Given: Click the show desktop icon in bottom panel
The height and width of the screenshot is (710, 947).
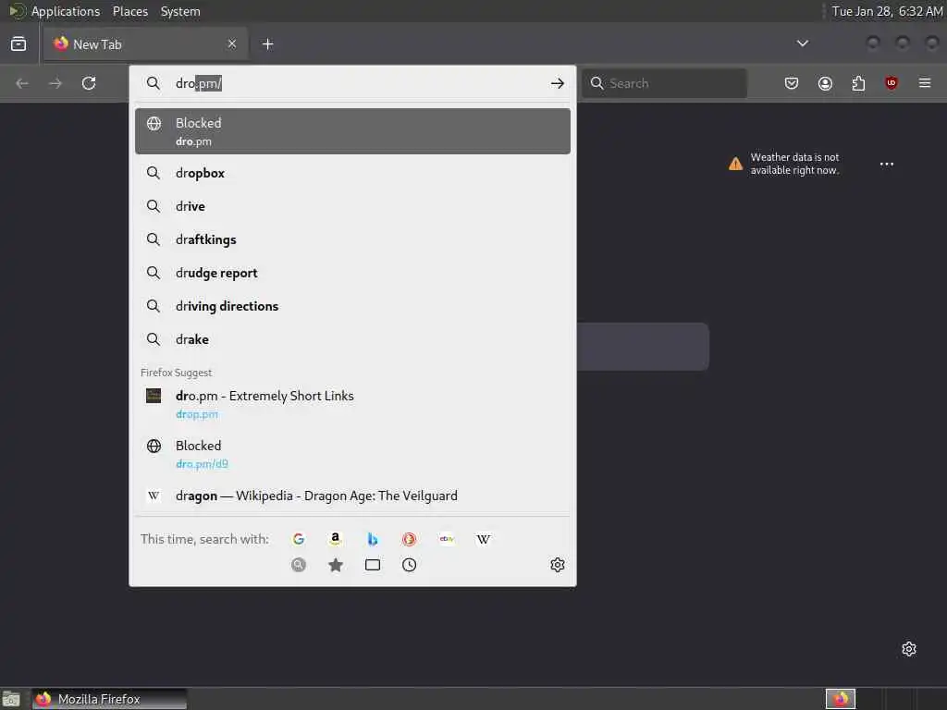Looking at the screenshot, I should click(11, 699).
